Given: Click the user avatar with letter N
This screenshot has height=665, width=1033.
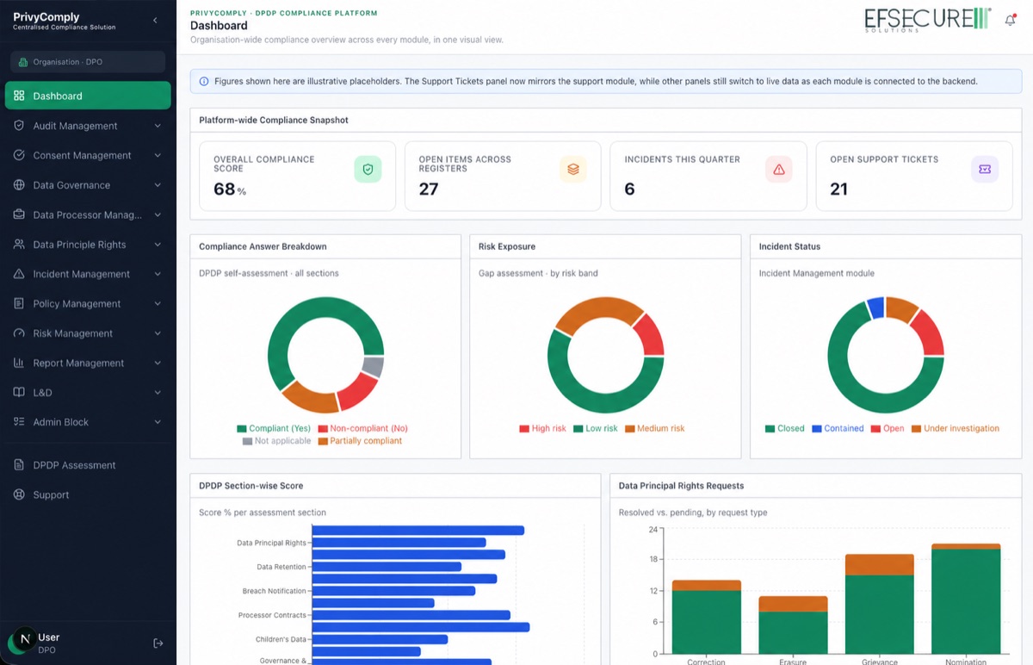Looking at the screenshot, I should (23, 639).
